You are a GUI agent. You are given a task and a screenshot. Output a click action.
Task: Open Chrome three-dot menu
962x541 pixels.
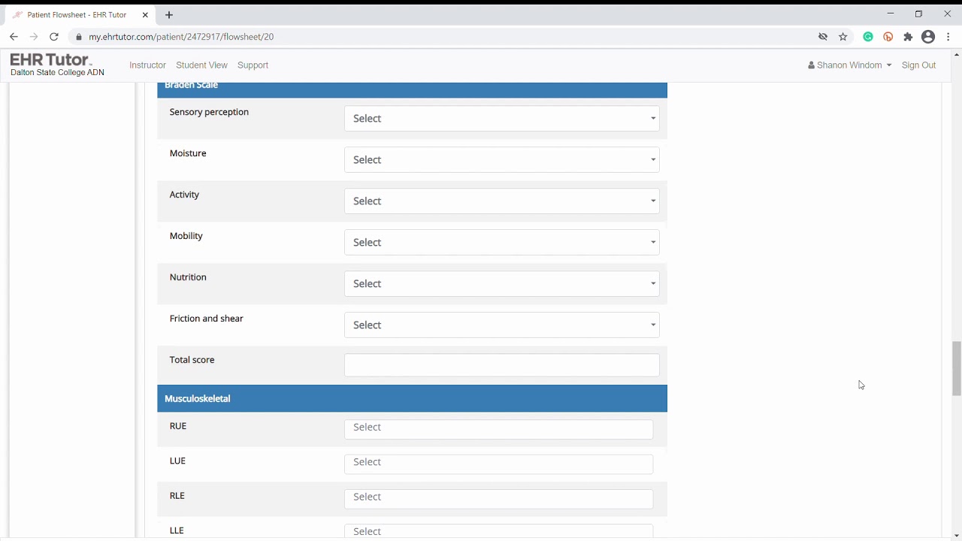click(x=948, y=37)
